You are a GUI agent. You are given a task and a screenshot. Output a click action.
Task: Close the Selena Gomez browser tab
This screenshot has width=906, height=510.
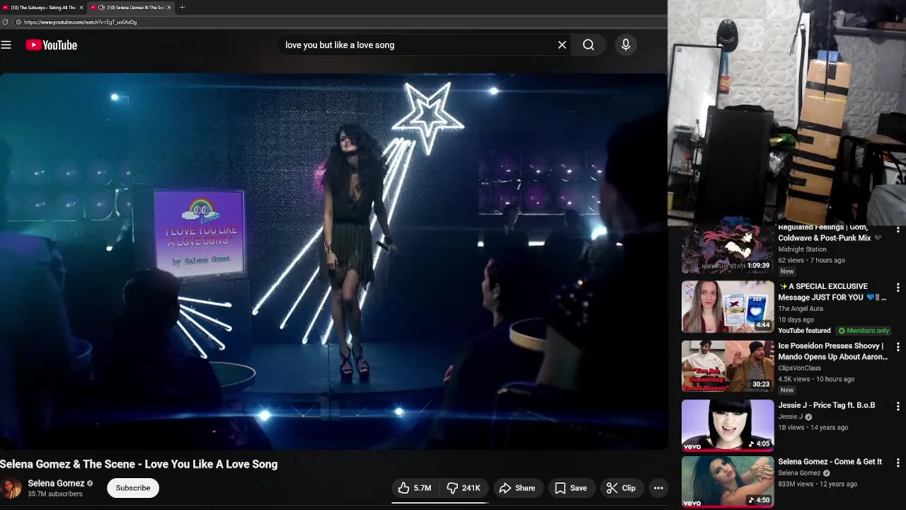pos(168,7)
